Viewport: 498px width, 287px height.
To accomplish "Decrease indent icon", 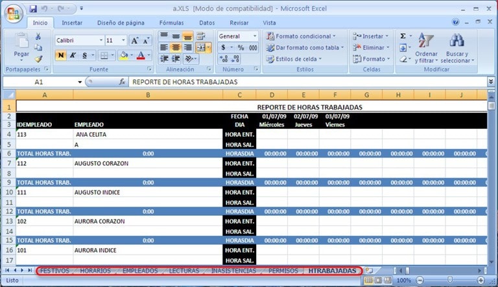I will pyautogui.click(x=164, y=59).
